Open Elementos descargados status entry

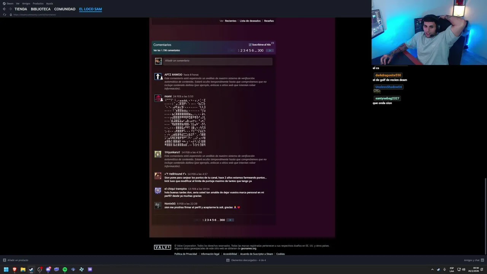click(x=246, y=260)
